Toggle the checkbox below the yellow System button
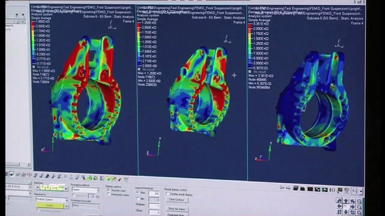 coord(38,210)
